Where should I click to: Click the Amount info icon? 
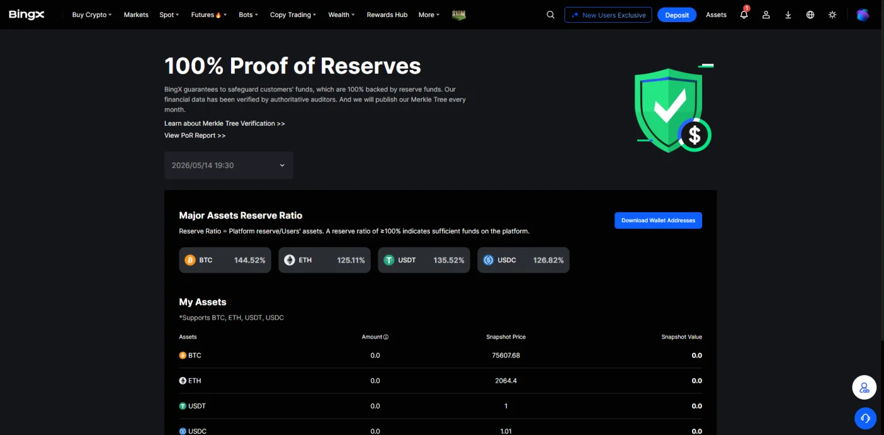(386, 337)
